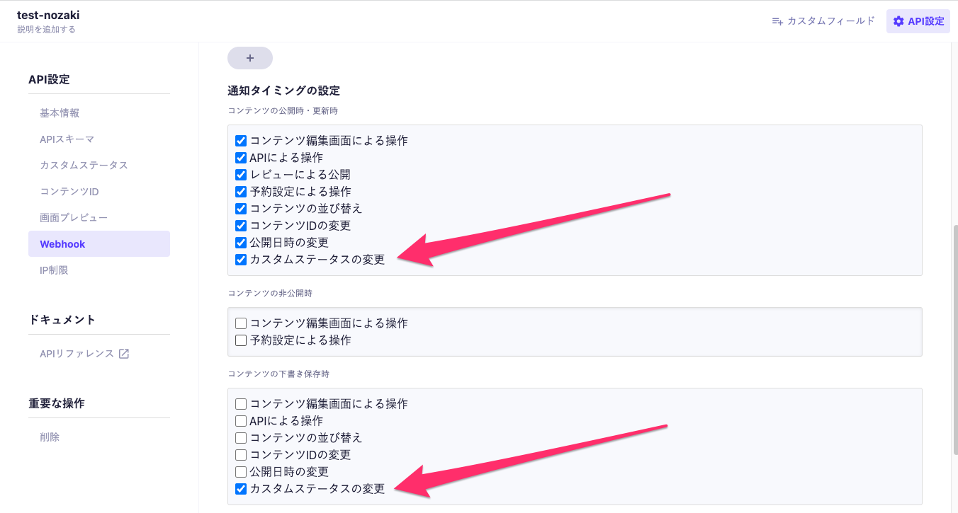Click the カスタムフィールド list-add icon
Viewport: 958px width, 513px height.
pyautogui.click(x=777, y=21)
